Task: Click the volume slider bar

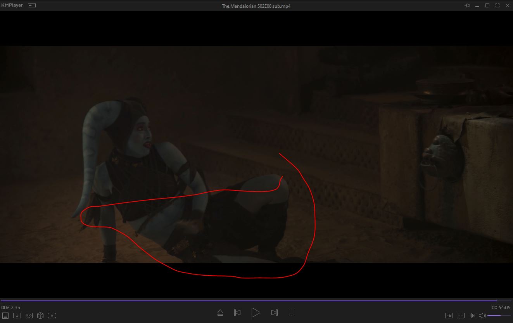Action: pos(499,316)
